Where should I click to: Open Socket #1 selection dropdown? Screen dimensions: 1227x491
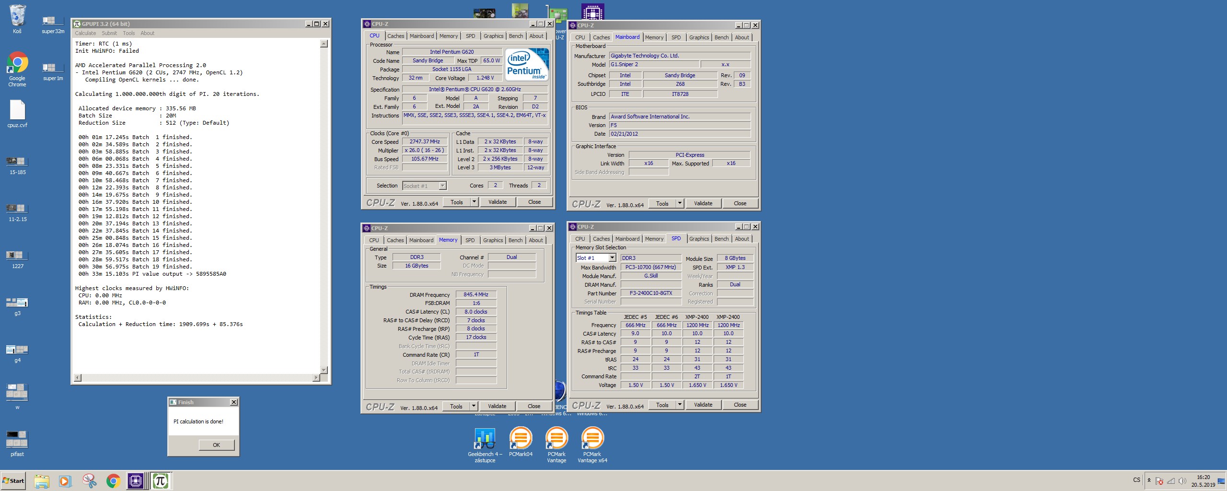pos(442,186)
